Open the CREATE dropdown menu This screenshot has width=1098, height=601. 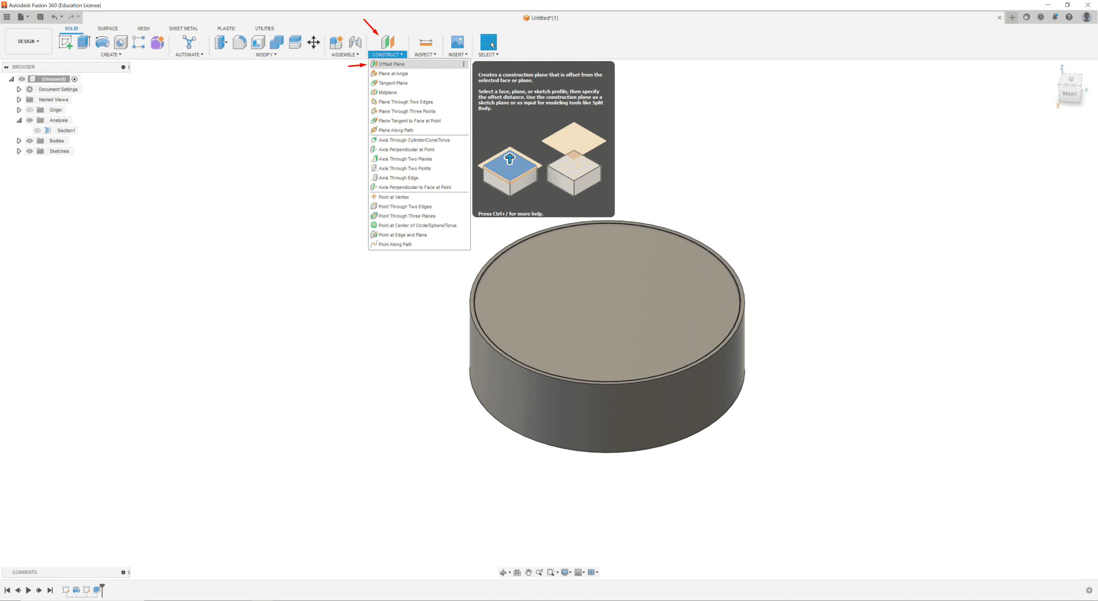click(x=111, y=55)
